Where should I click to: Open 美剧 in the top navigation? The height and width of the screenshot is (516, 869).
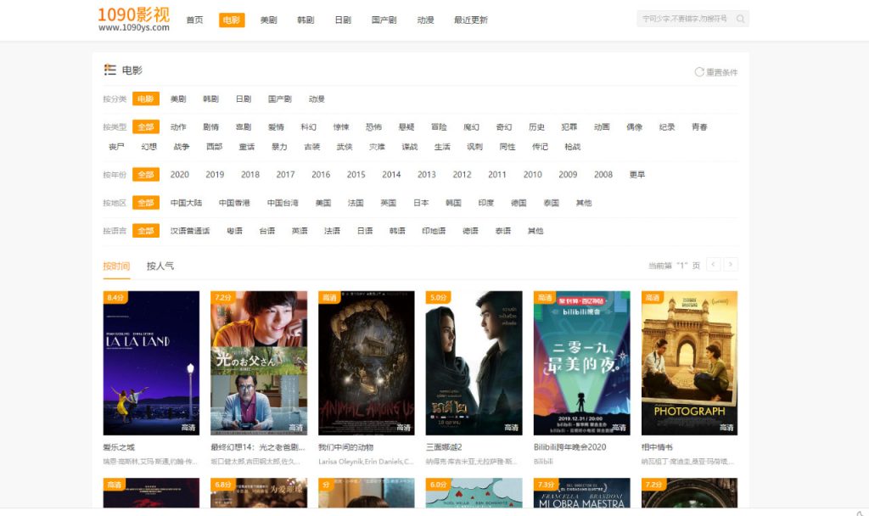(x=268, y=20)
